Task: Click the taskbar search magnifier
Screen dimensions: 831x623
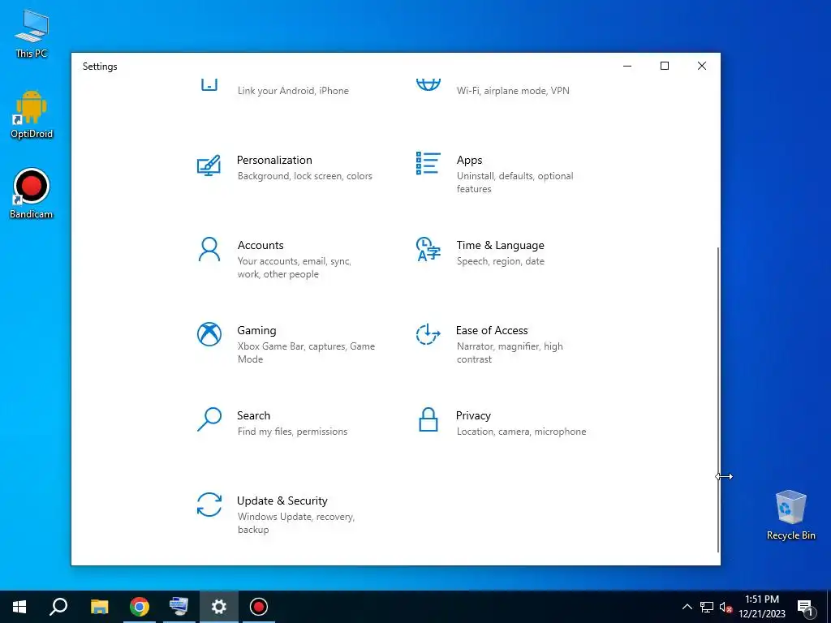Action: 58,607
